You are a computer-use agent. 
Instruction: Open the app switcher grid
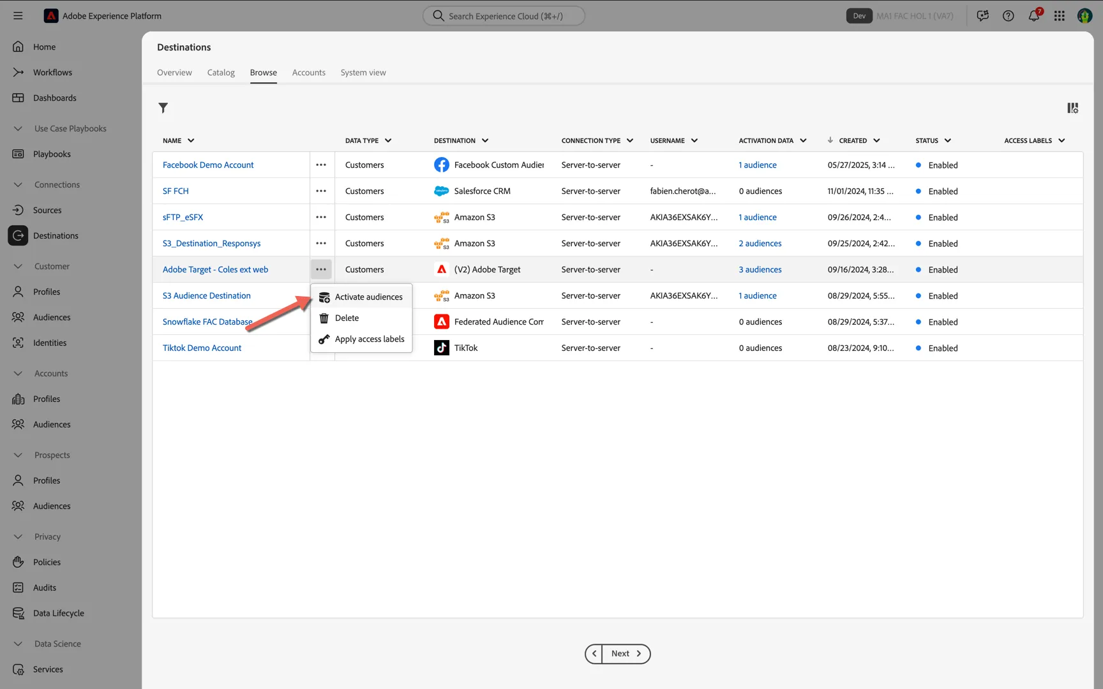(1060, 16)
